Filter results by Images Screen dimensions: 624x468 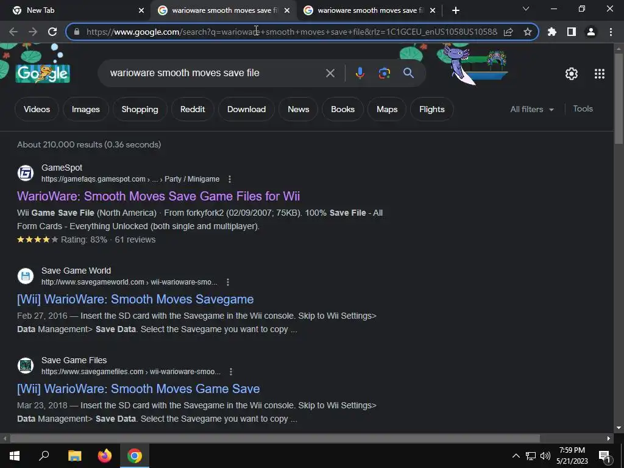click(85, 109)
